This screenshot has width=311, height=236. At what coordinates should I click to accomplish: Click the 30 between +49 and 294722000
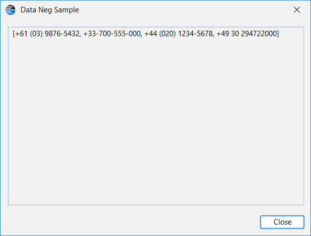235,34
